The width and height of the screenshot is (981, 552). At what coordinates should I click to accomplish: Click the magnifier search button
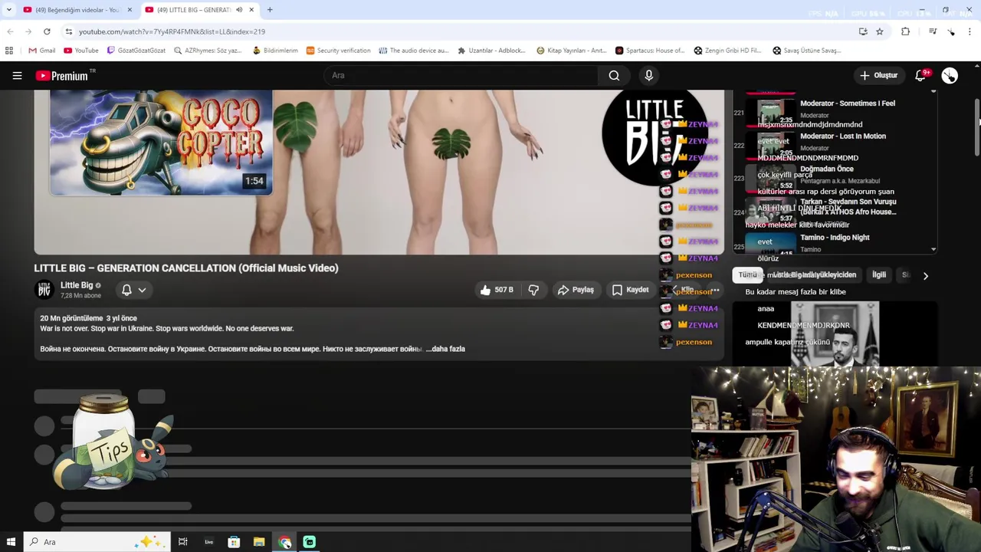[614, 75]
